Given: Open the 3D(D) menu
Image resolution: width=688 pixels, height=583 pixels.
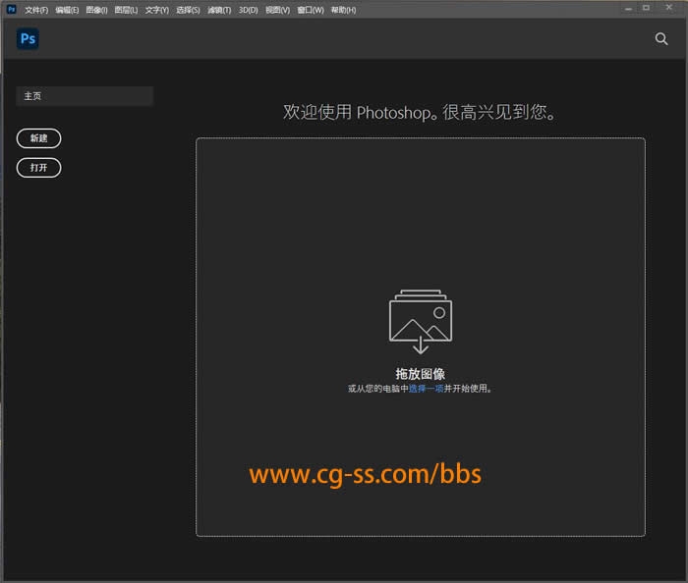Looking at the screenshot, I should tap(248, 10).
